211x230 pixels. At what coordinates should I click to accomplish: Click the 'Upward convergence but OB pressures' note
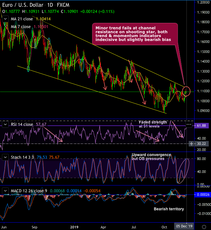[x=151, y=157]
